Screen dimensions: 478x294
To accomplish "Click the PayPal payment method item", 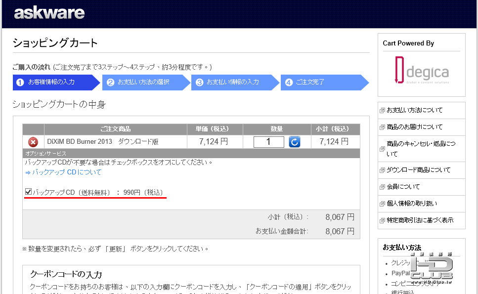I will tap(400, 273).
